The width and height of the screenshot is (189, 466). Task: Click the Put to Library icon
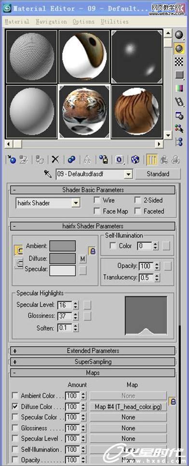tap(103, 159)
